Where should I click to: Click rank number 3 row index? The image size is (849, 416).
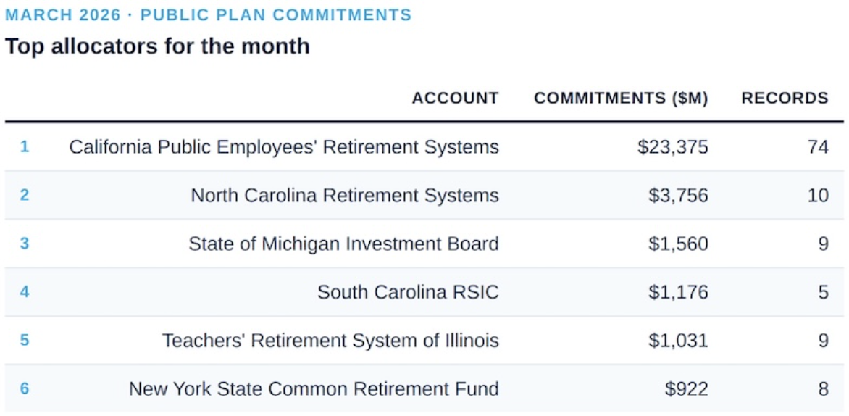point(25,244)
